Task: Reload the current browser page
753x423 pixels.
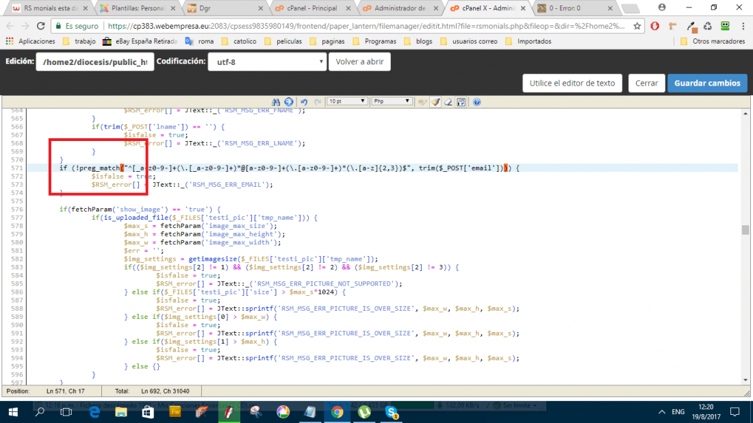Action: click(x=41, y=26)
